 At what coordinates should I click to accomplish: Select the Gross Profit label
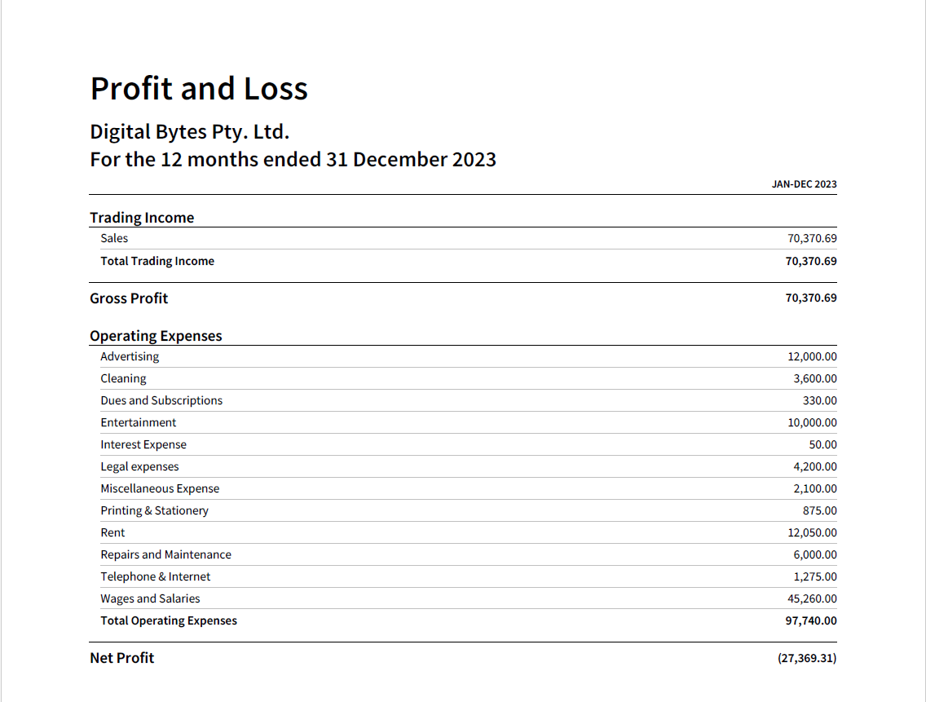(129, 298)
